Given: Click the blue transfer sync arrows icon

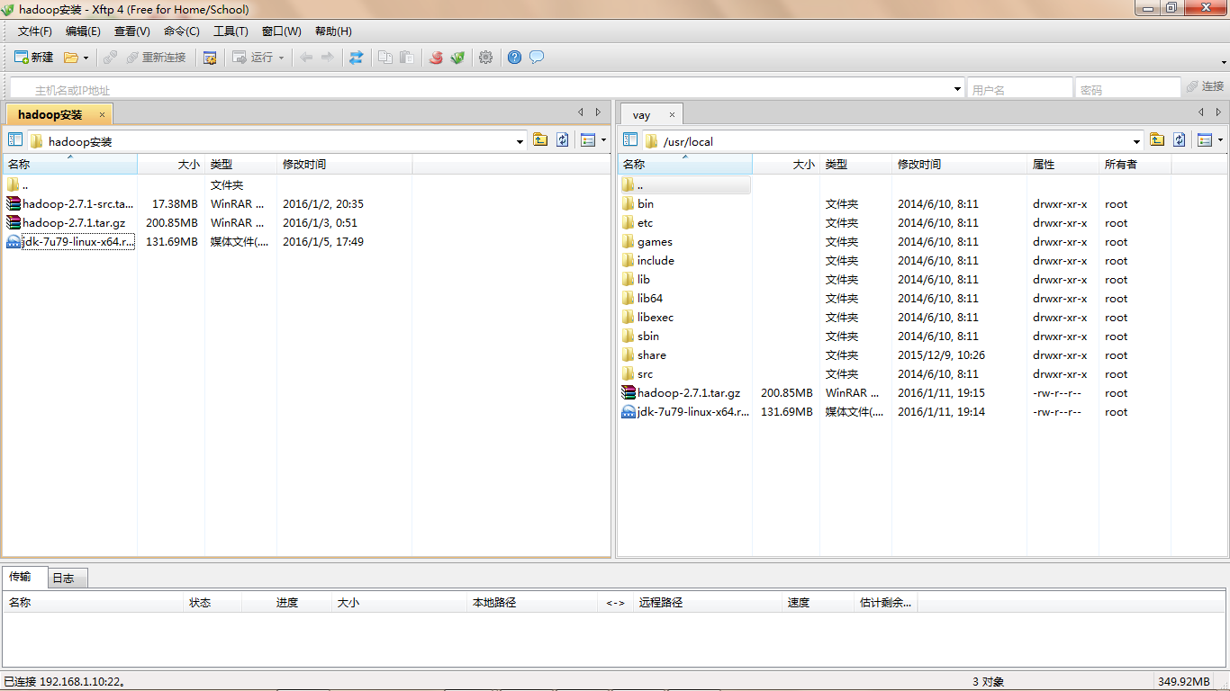Looking at the screenshot, I should click(357, 57).
